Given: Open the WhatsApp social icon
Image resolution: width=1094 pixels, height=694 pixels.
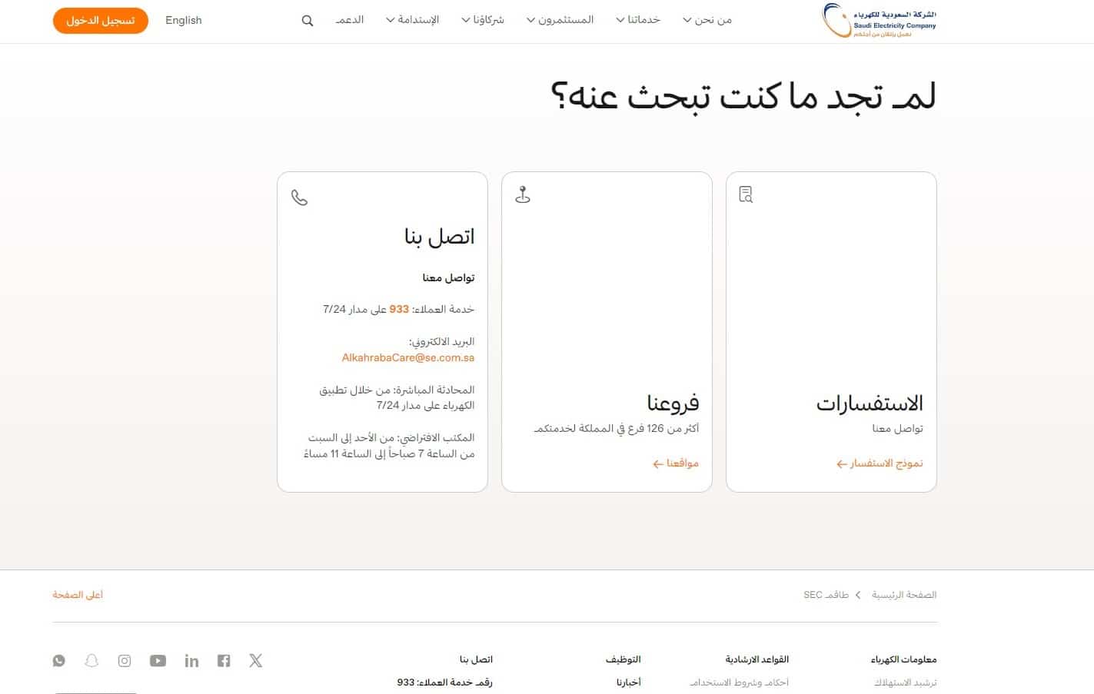Looking at the screenshot, I should (x=59, y=660).
